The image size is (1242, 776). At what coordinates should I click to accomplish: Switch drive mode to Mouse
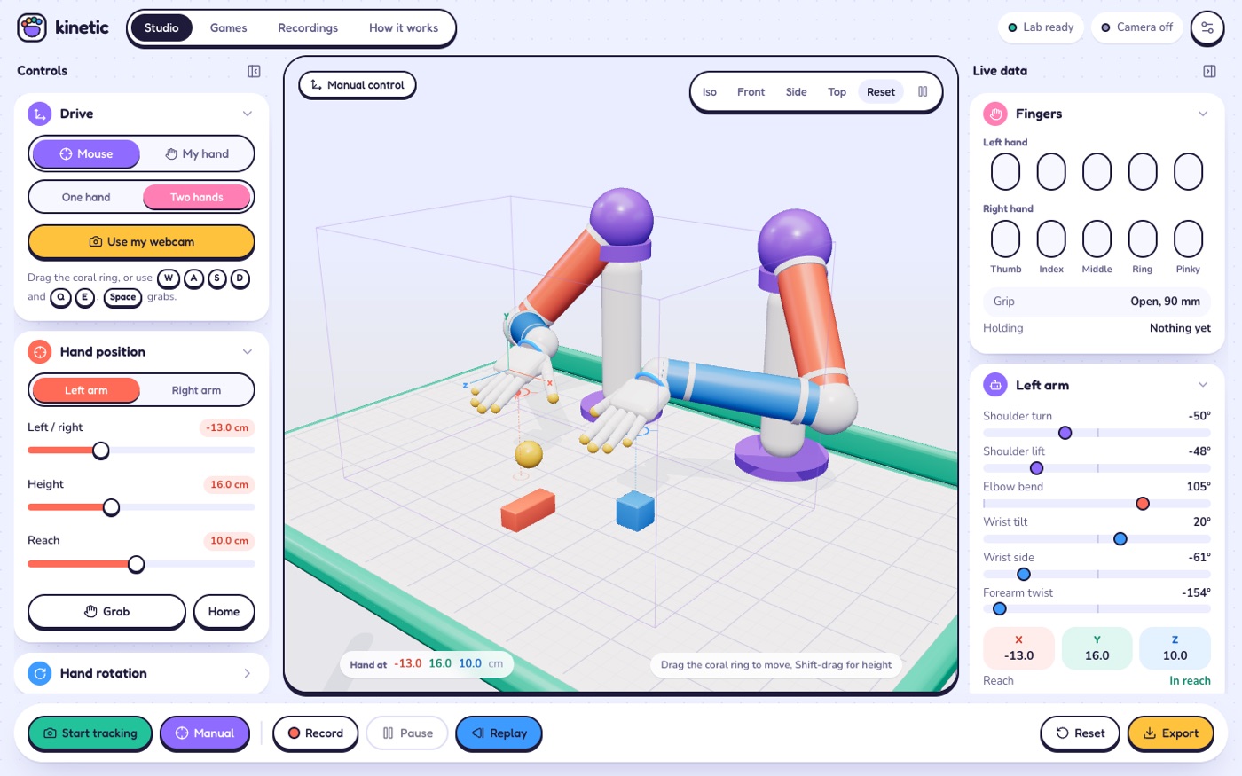[86, 153]
